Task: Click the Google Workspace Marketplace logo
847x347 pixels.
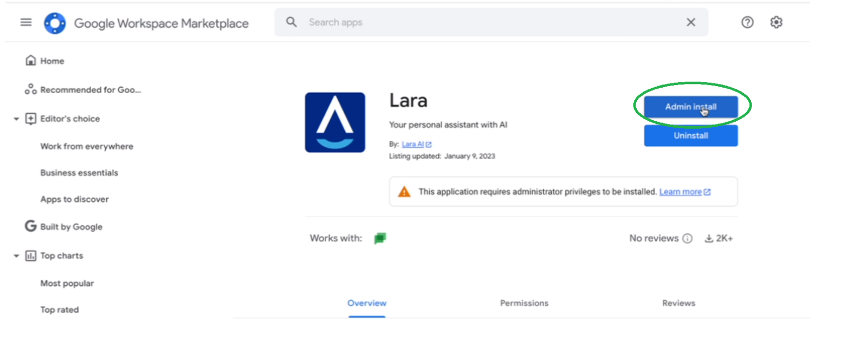Action: tap(55, 23)
